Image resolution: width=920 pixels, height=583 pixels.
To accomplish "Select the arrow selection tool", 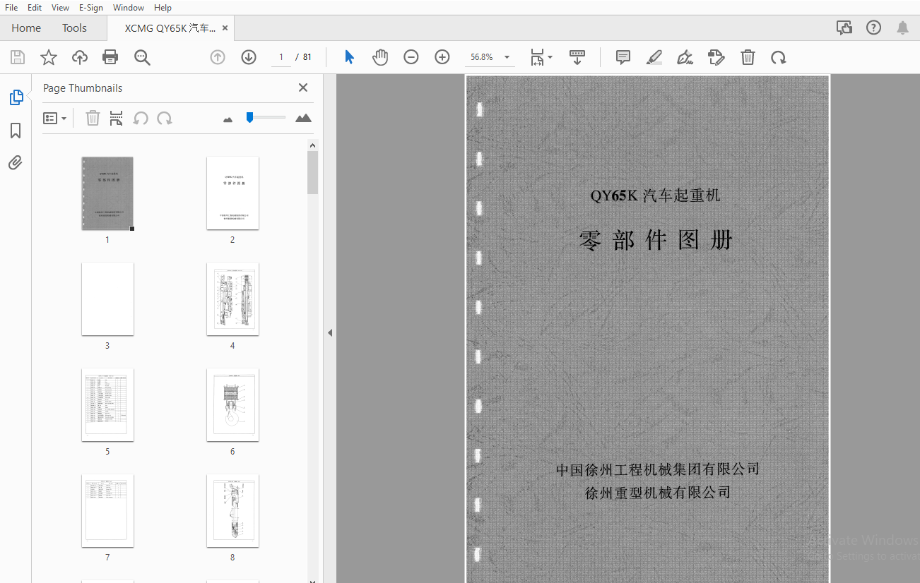I will pos(349,57).
